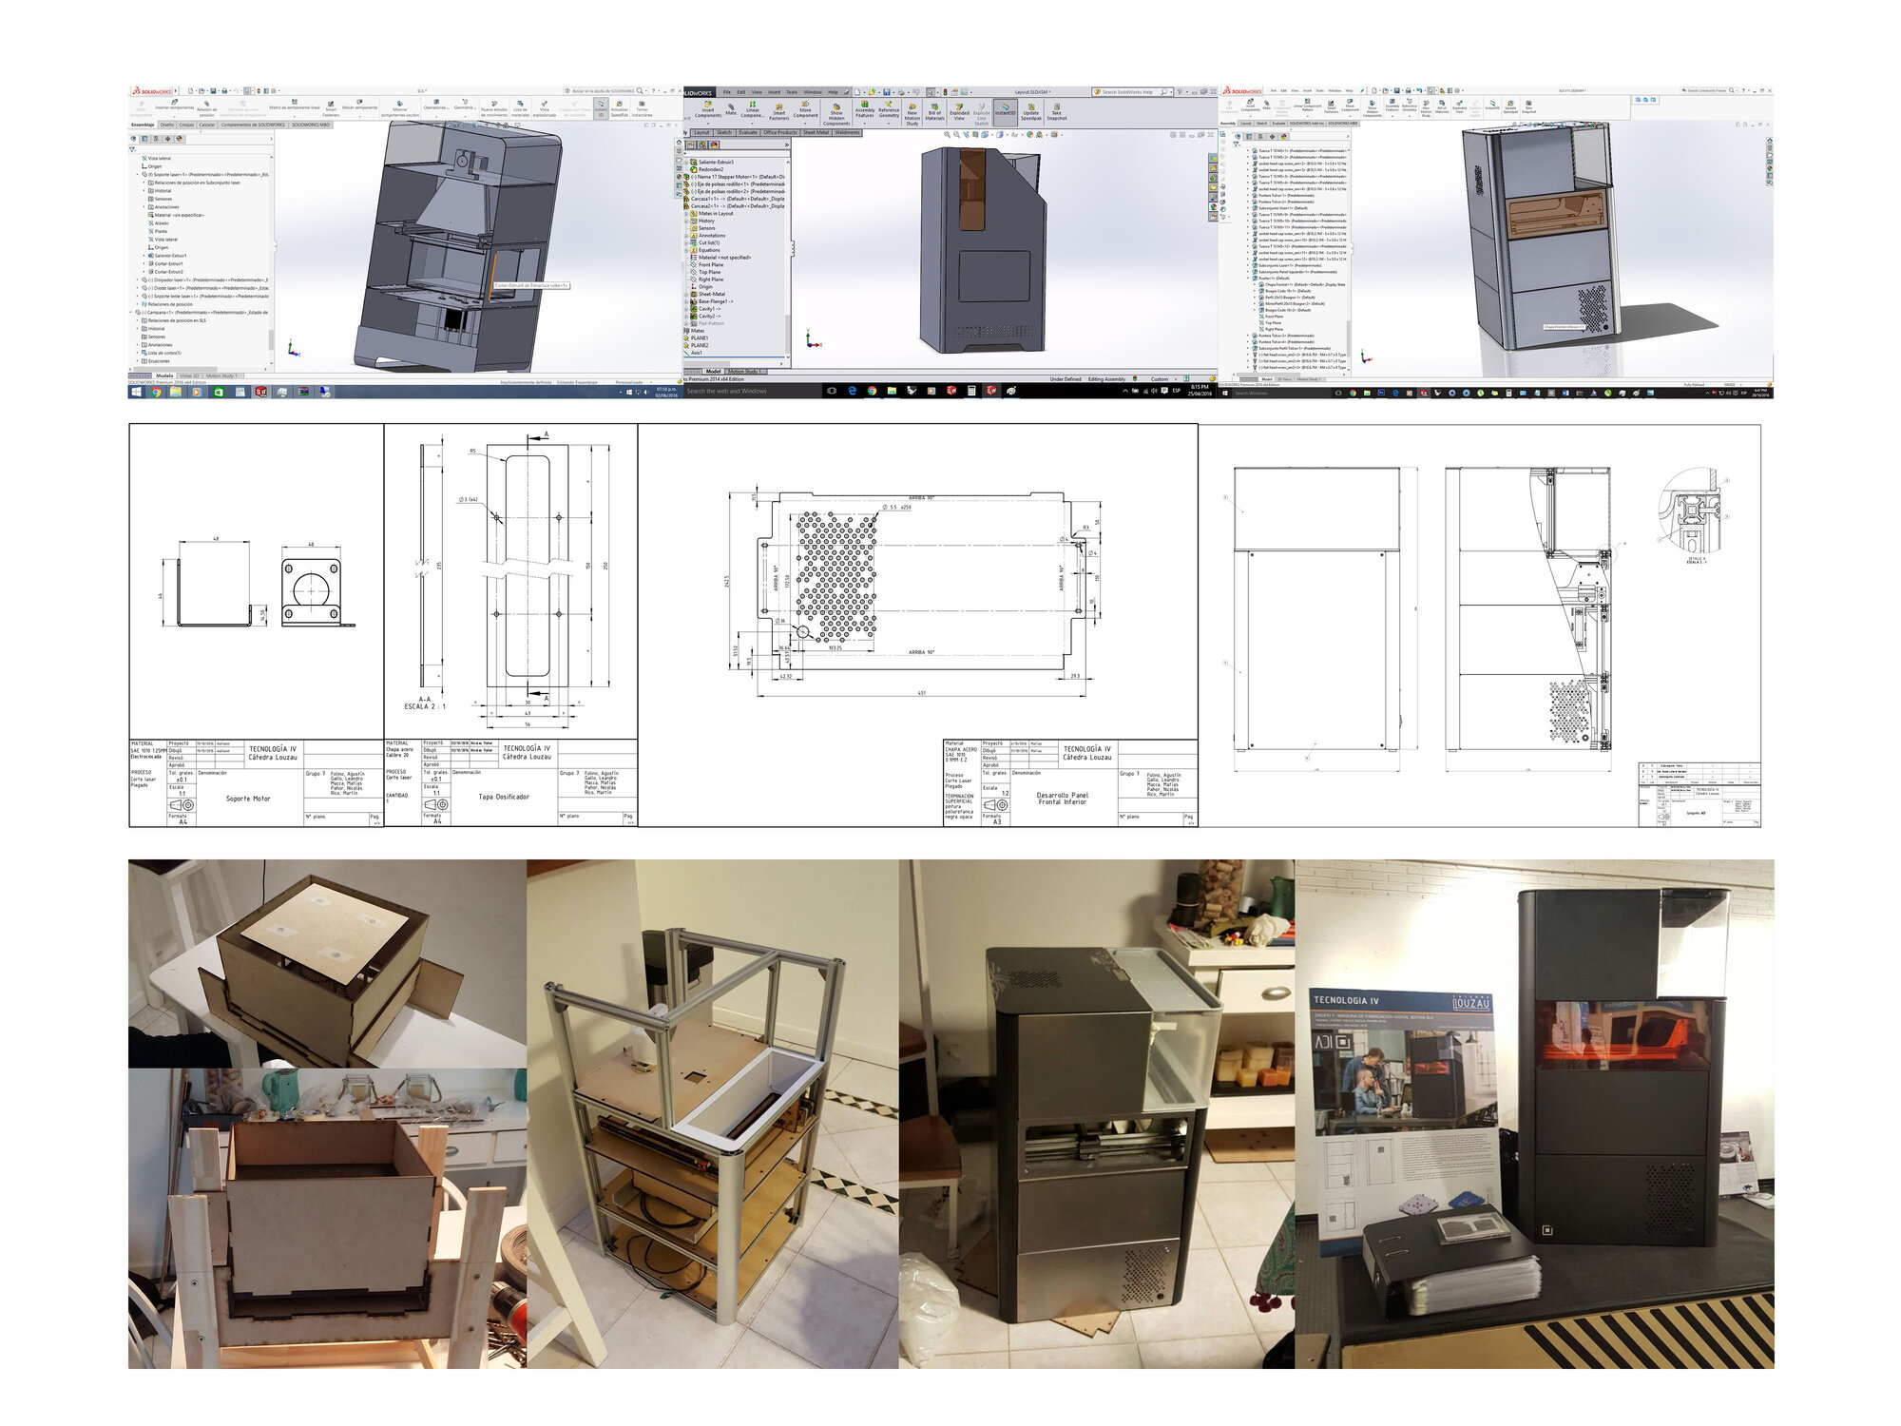
Task: Collapse Puerta node in right window tree
Action: [x=1248, y=279]
